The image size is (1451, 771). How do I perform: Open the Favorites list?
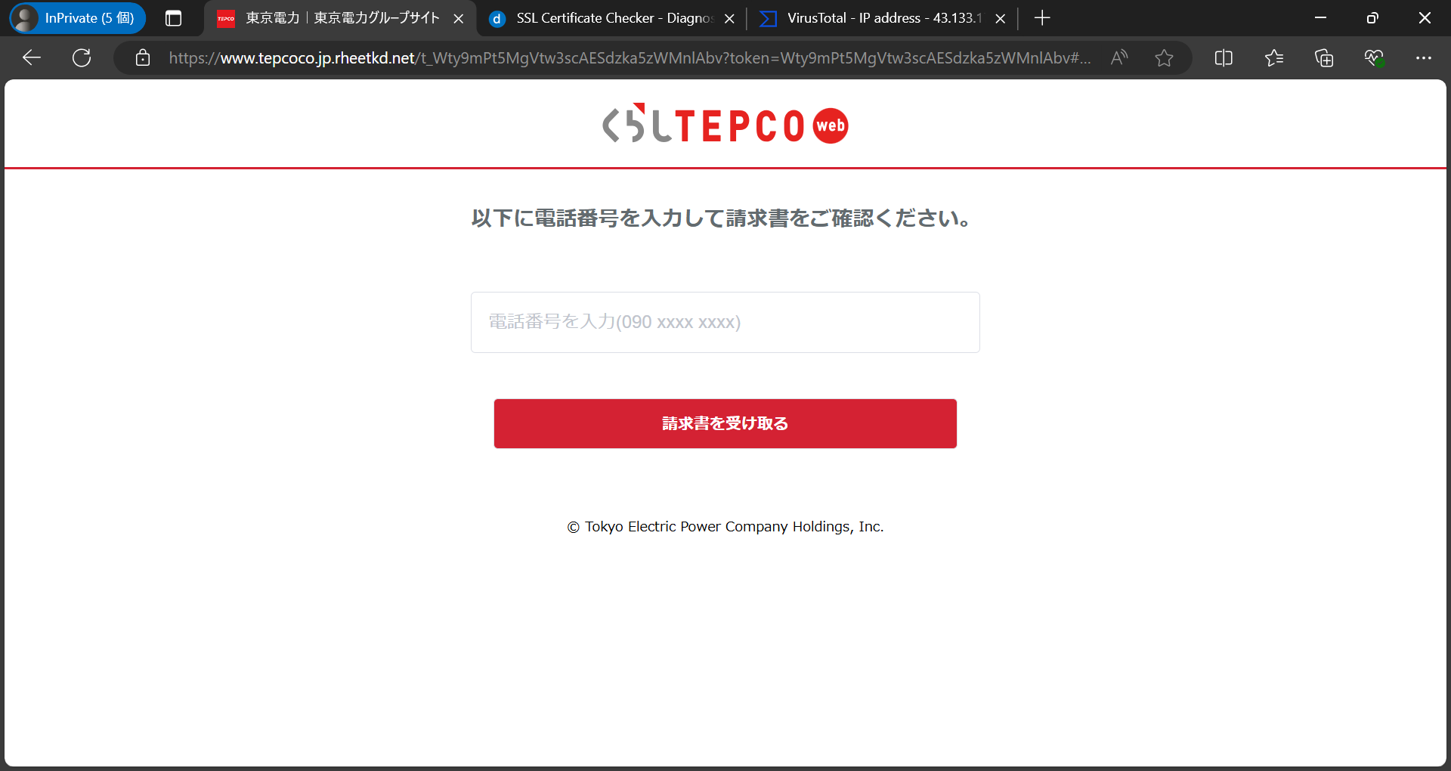tap(1274, 57)
